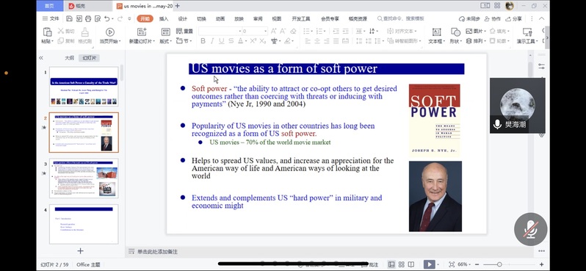Toggle the Slides (幻灯片) panel view
This screenshot has width=586, height=271.
[x=90, y=58]
